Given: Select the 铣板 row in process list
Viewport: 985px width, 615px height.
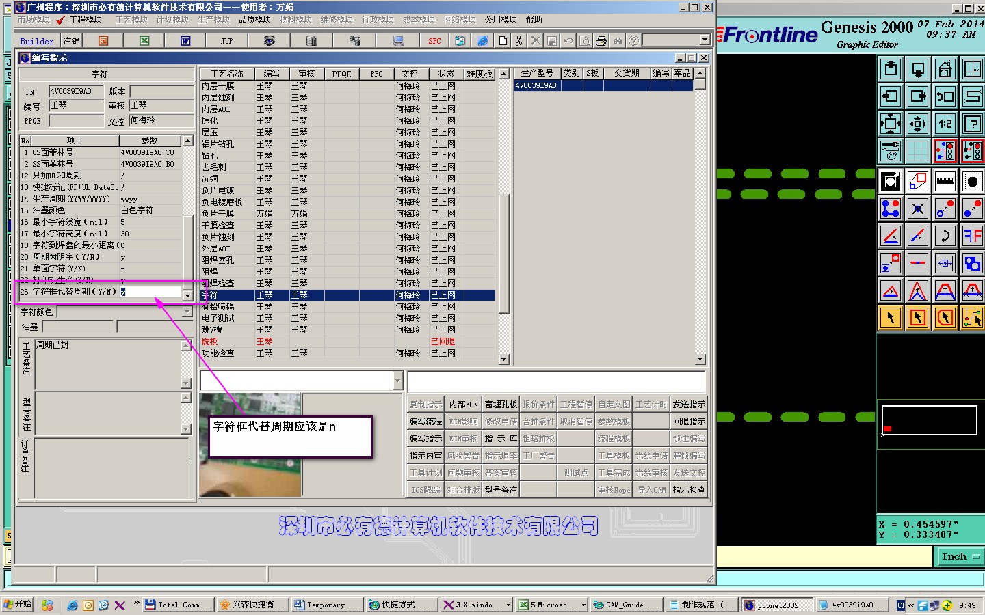Looking at the screenshot, I should pos(347,342).
